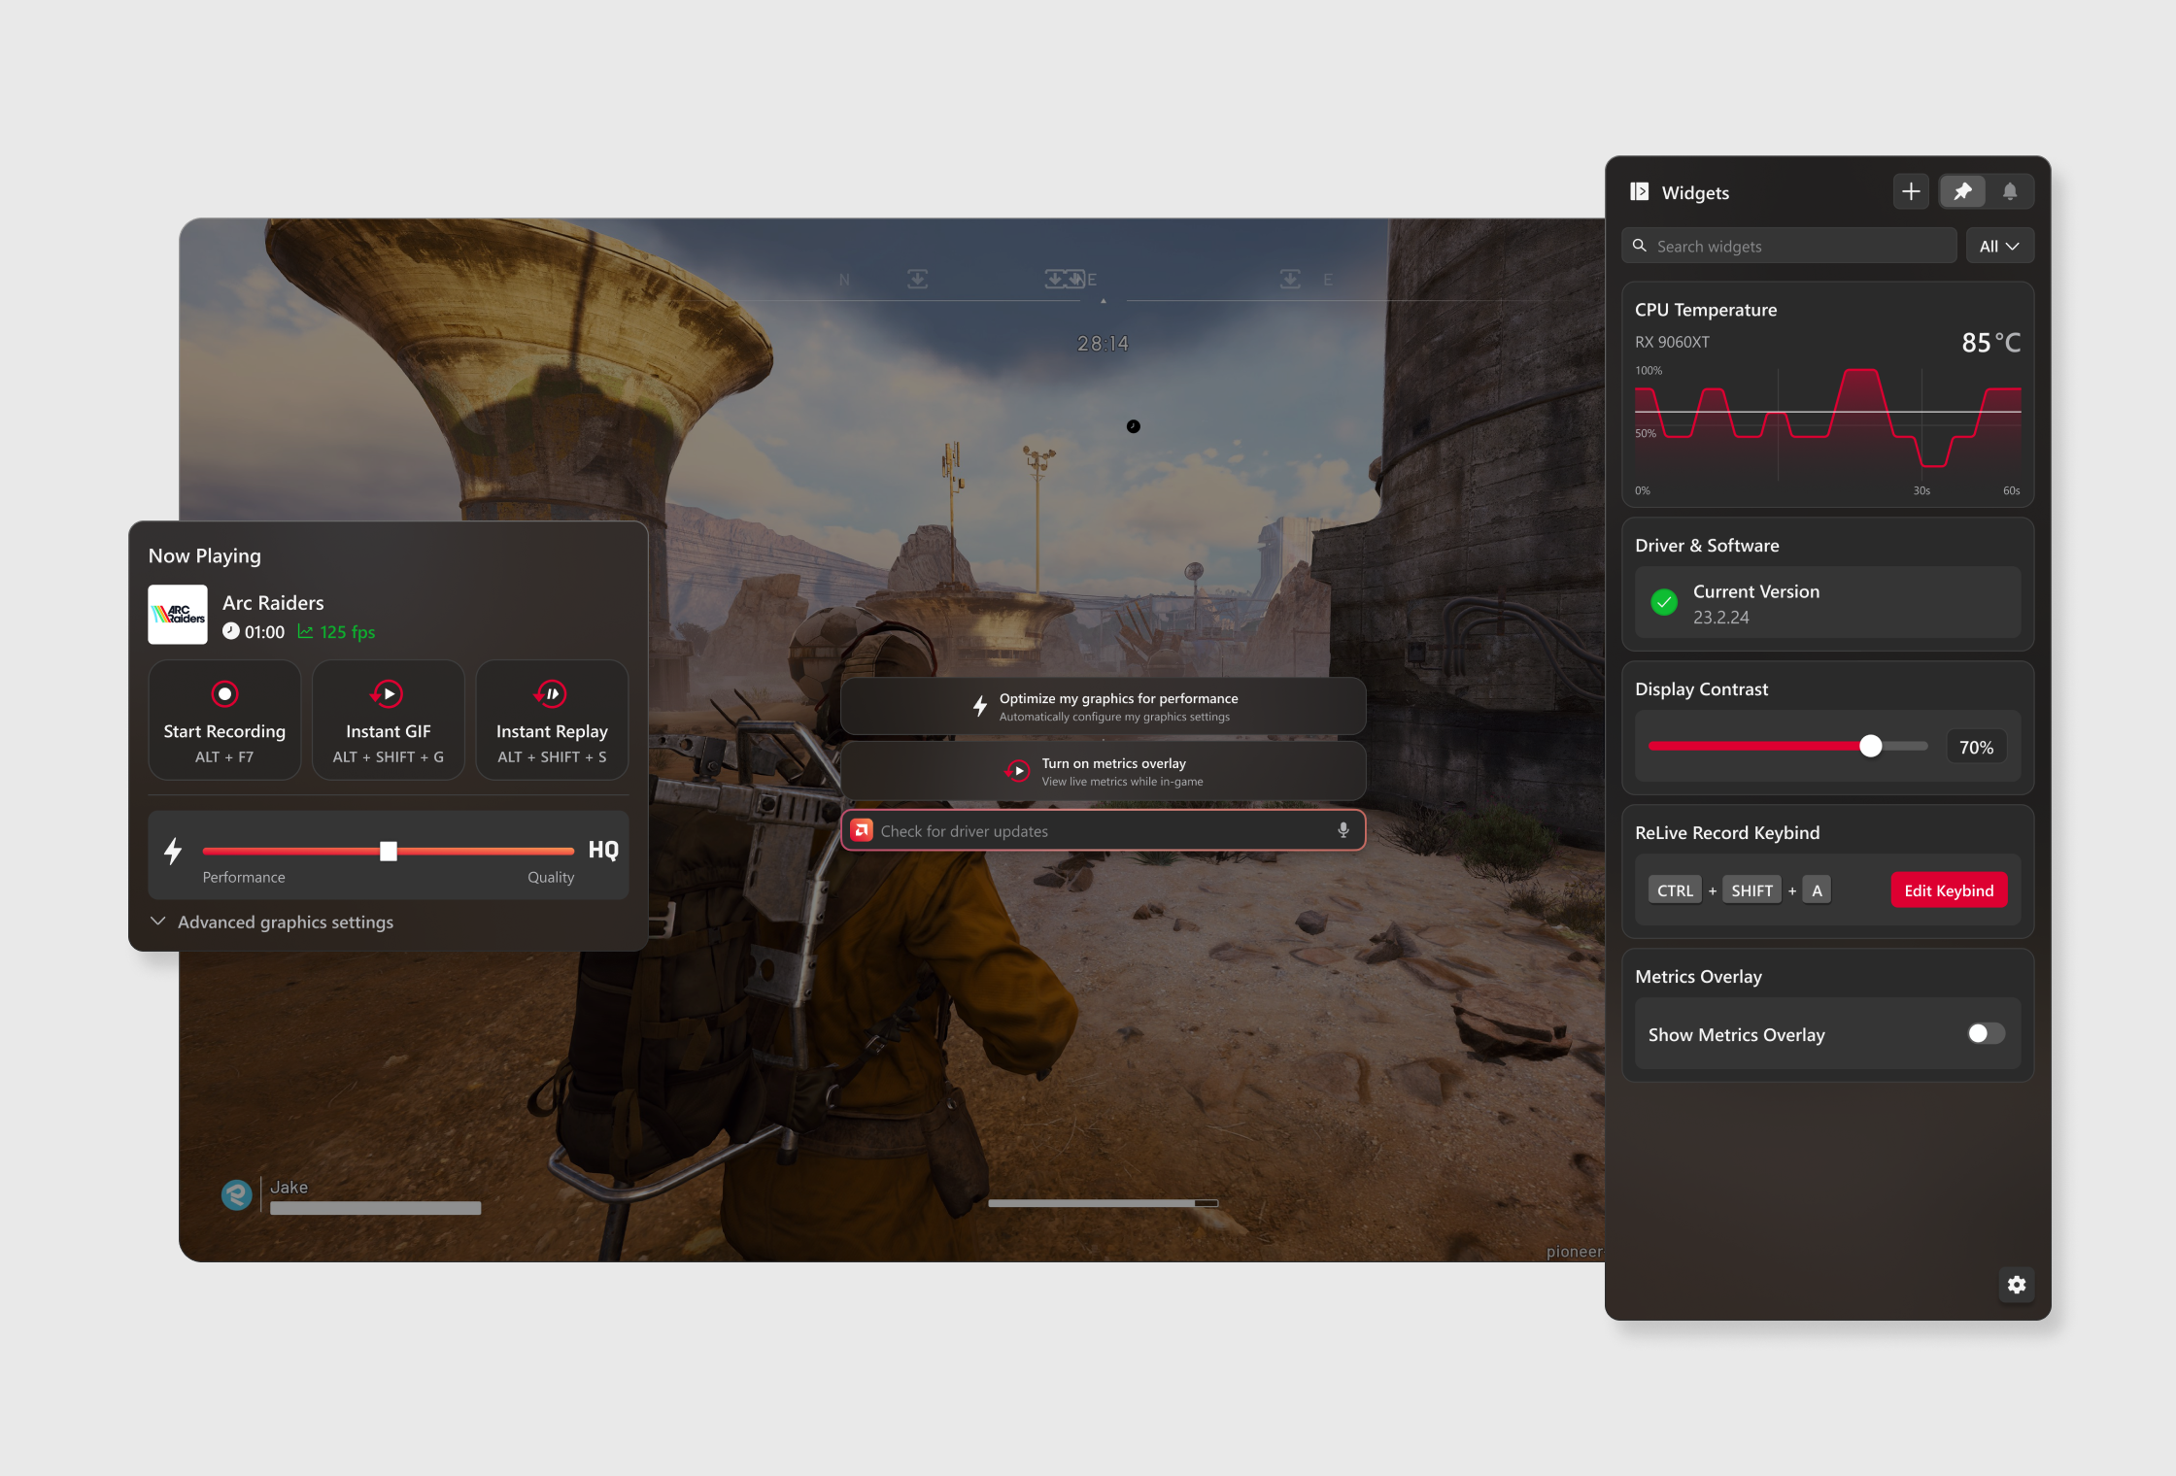Image resolution: width=2176 pixels, height=1476 pixels.
Task: Save an Instant Replay clip
Action: coord(552,721)
